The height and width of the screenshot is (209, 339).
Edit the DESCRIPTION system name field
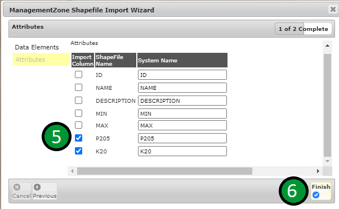(182, 101)
